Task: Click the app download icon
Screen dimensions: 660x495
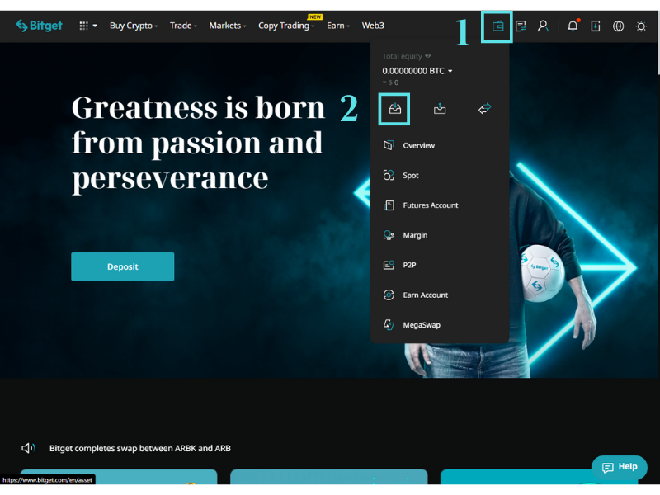Action: tap(596, 26)
